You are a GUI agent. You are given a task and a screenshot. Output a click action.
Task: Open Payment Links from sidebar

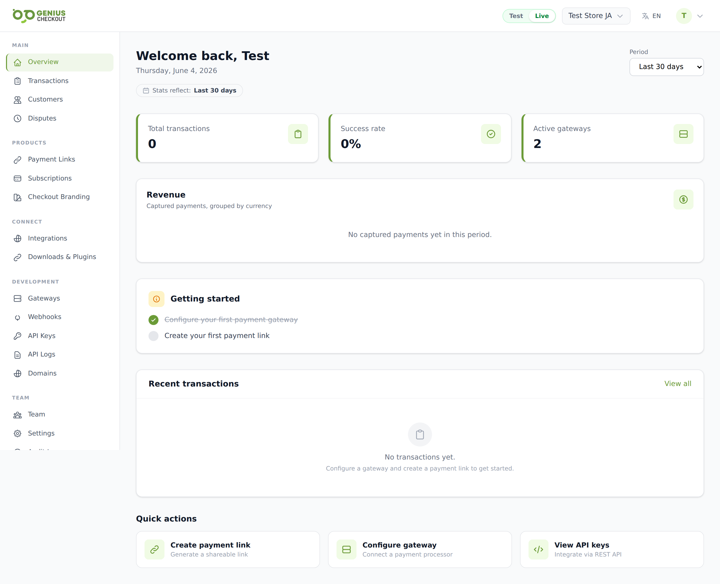click(60, 160)
